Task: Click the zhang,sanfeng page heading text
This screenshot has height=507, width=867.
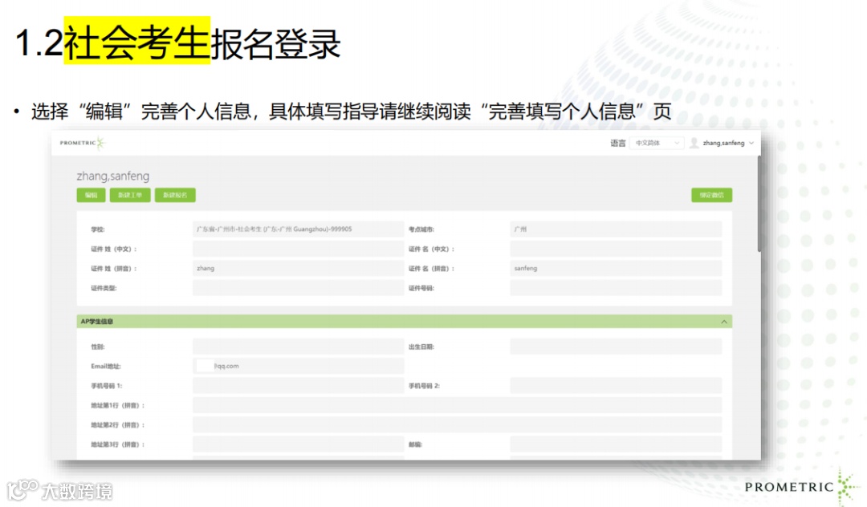Action: 113,176
